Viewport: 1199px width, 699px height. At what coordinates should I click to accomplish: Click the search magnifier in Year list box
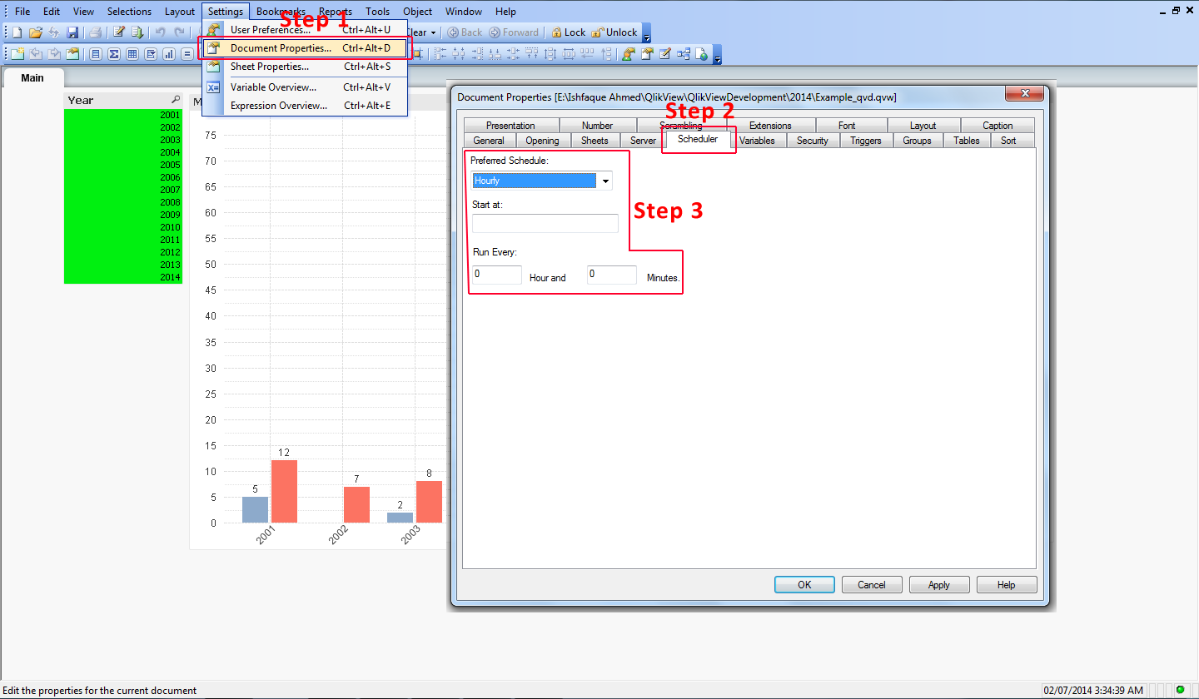click(x=176, y=100)
